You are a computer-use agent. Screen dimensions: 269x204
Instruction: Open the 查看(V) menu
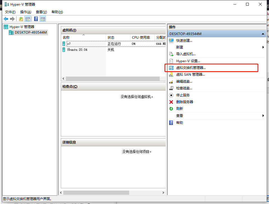(x=41, y=12)
